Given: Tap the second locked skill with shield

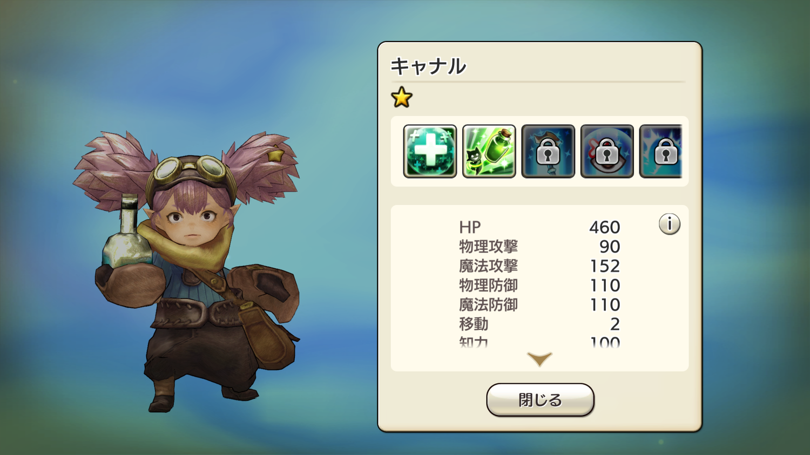Looking at the screenshot, I should tap(607, 151).
